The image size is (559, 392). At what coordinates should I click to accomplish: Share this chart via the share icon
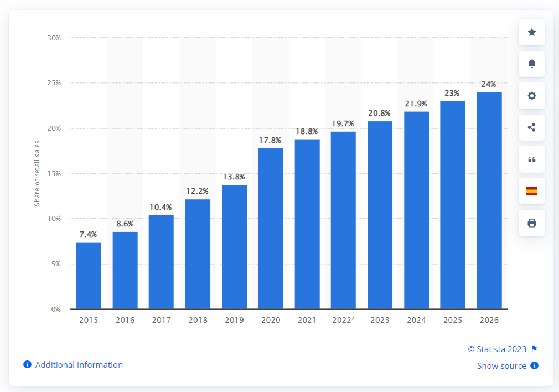coord(531,127)
